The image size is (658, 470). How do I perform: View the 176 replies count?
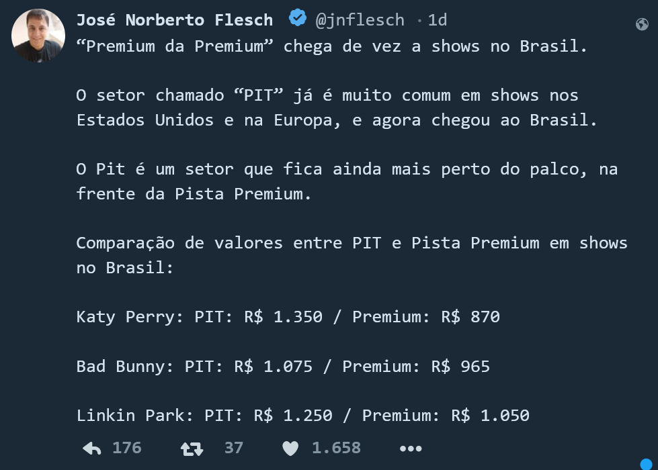[x=127, y=448]
